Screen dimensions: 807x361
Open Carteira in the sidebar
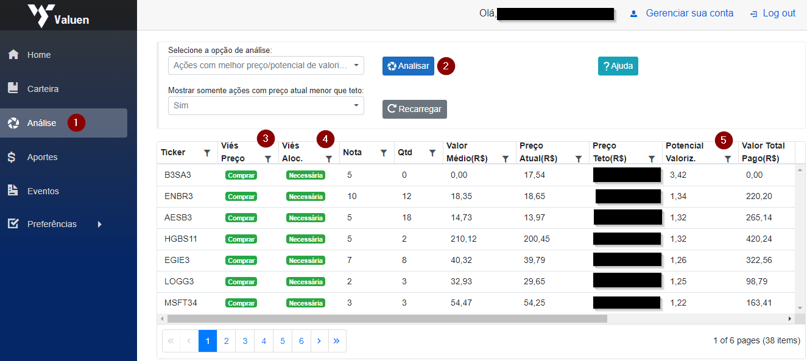point(43,89)
